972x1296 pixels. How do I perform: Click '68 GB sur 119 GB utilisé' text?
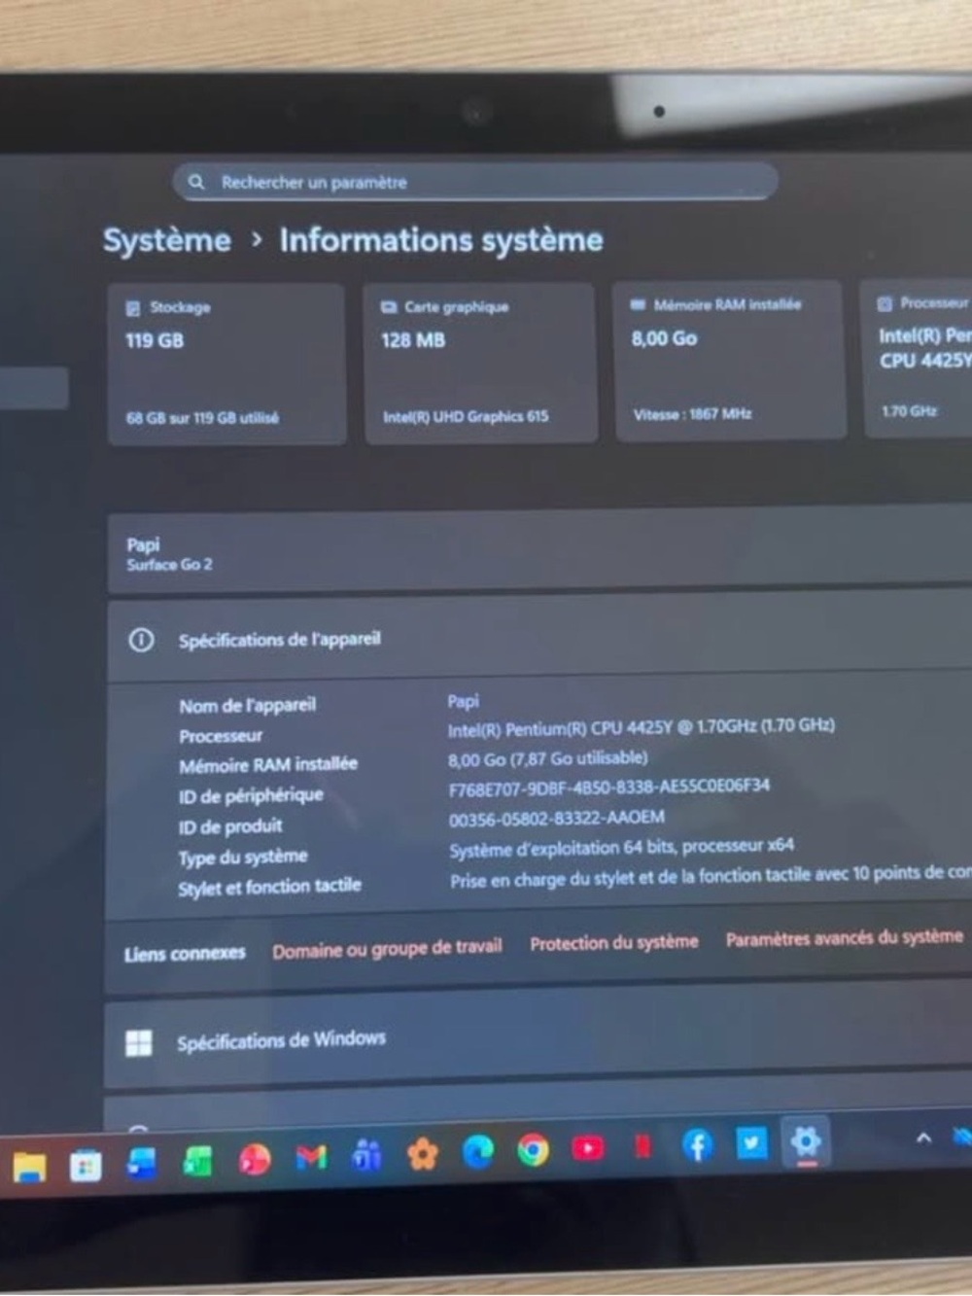(x=202, y=418)
